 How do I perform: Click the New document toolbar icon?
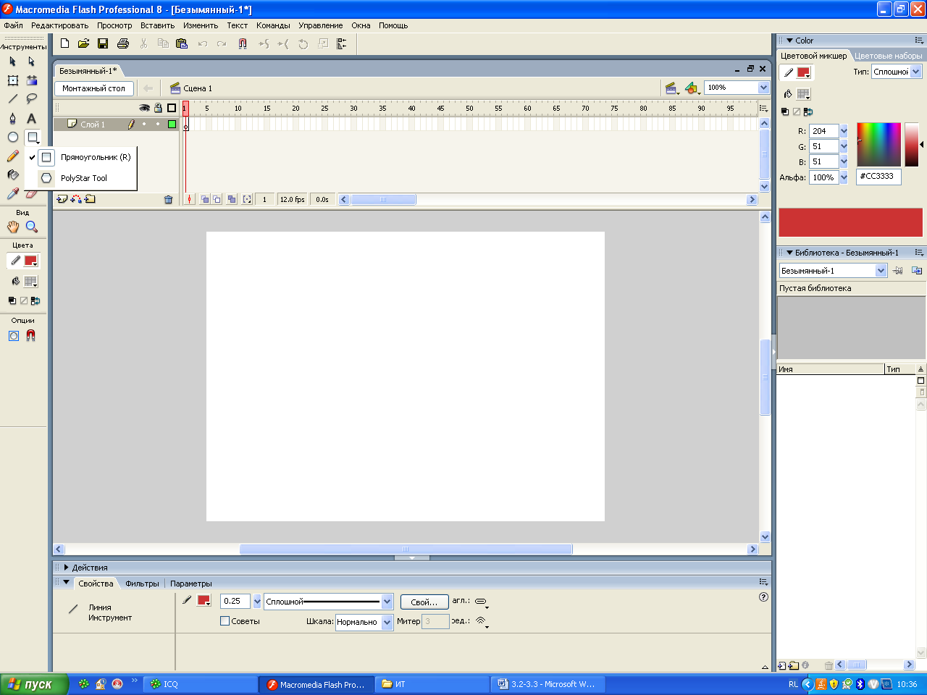pyautogui.click(x=64, y=43)
